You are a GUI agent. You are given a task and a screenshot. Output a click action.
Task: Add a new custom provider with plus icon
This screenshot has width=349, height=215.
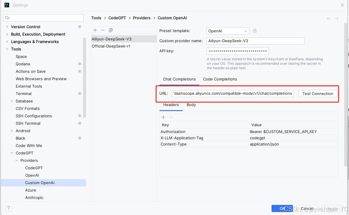pyautogui.click(x=95, y=30)
